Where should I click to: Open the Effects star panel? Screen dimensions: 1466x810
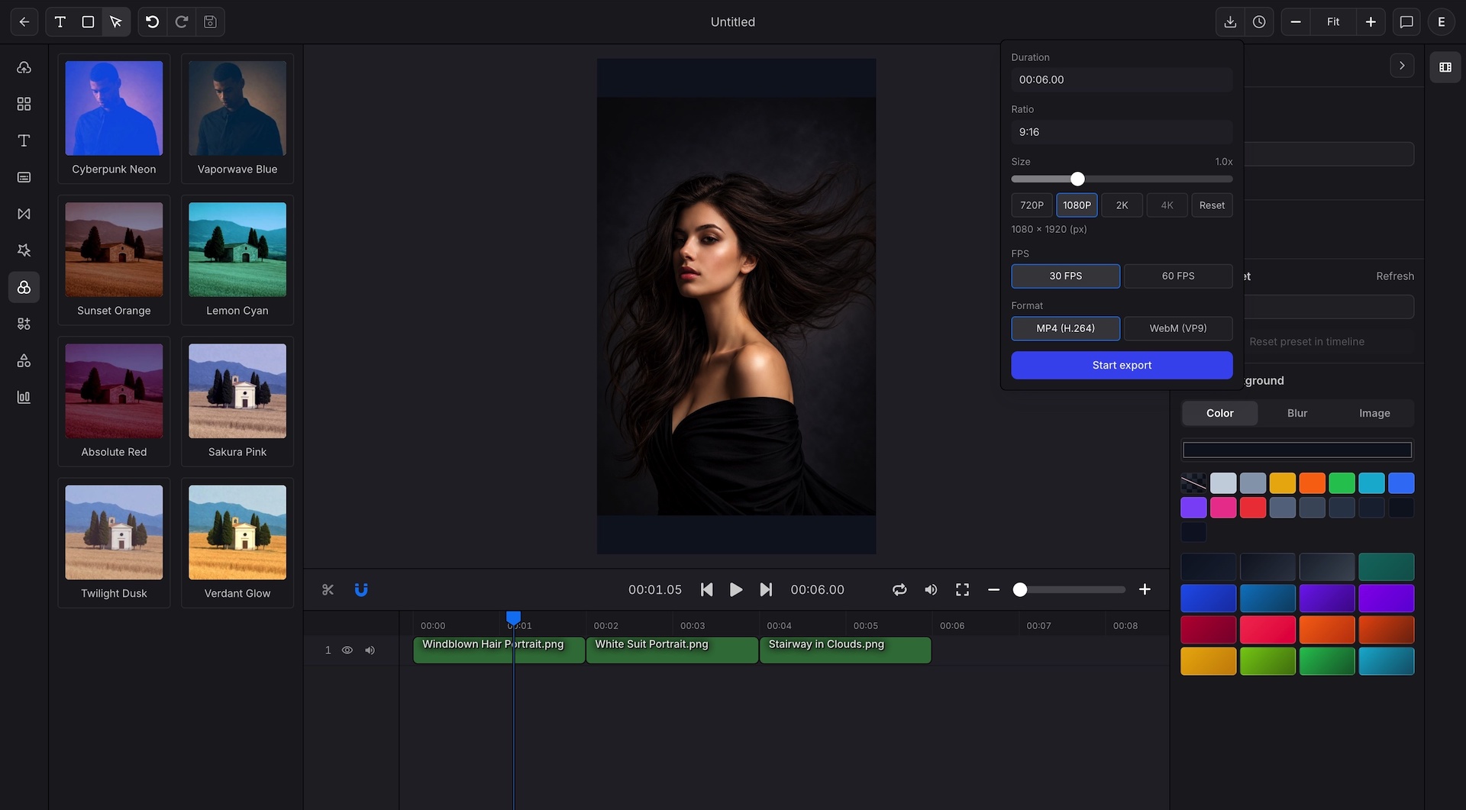[x=24, y=250]
